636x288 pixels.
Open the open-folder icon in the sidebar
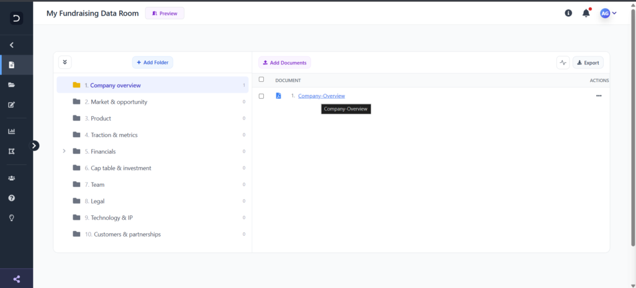coord(11,85)
